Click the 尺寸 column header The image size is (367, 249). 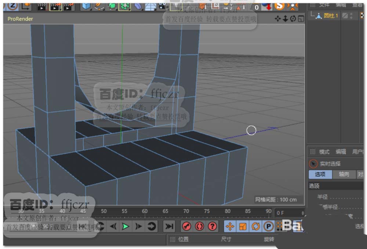226,239
